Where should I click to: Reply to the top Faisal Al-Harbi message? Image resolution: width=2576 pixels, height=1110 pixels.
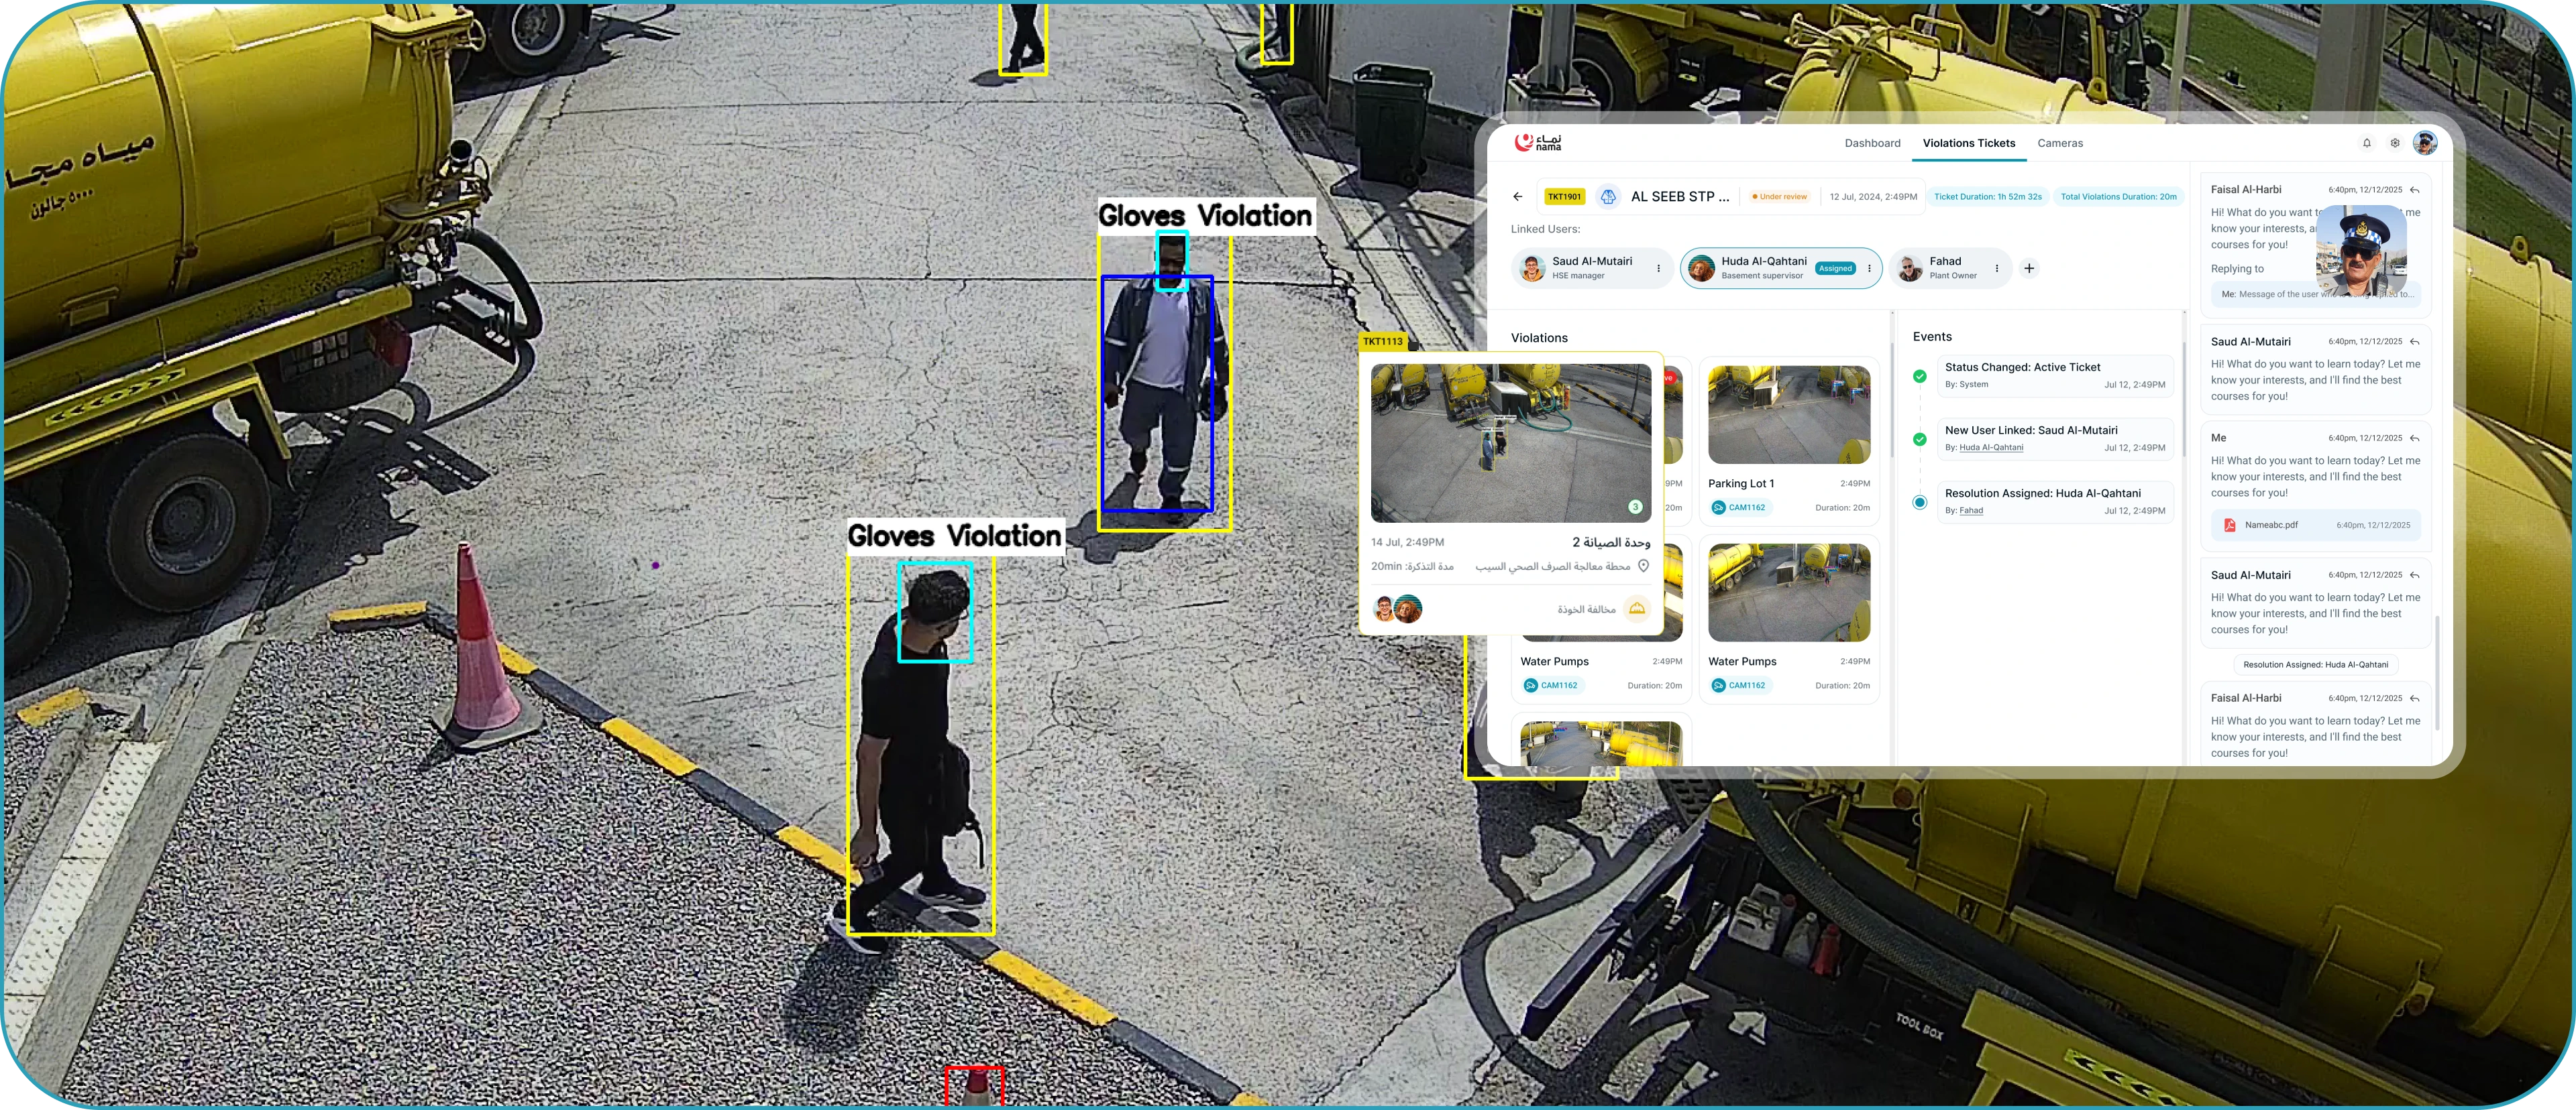pyautogui.click(x=2414, y=190)
